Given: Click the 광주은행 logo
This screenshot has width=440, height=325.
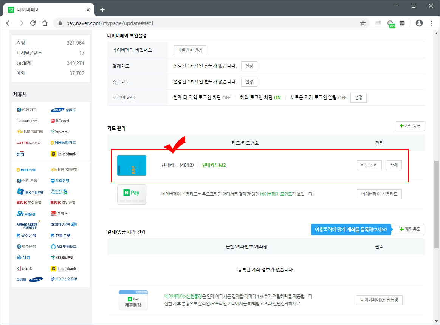Looking at the screenshot, I should (x=26, y=236).
